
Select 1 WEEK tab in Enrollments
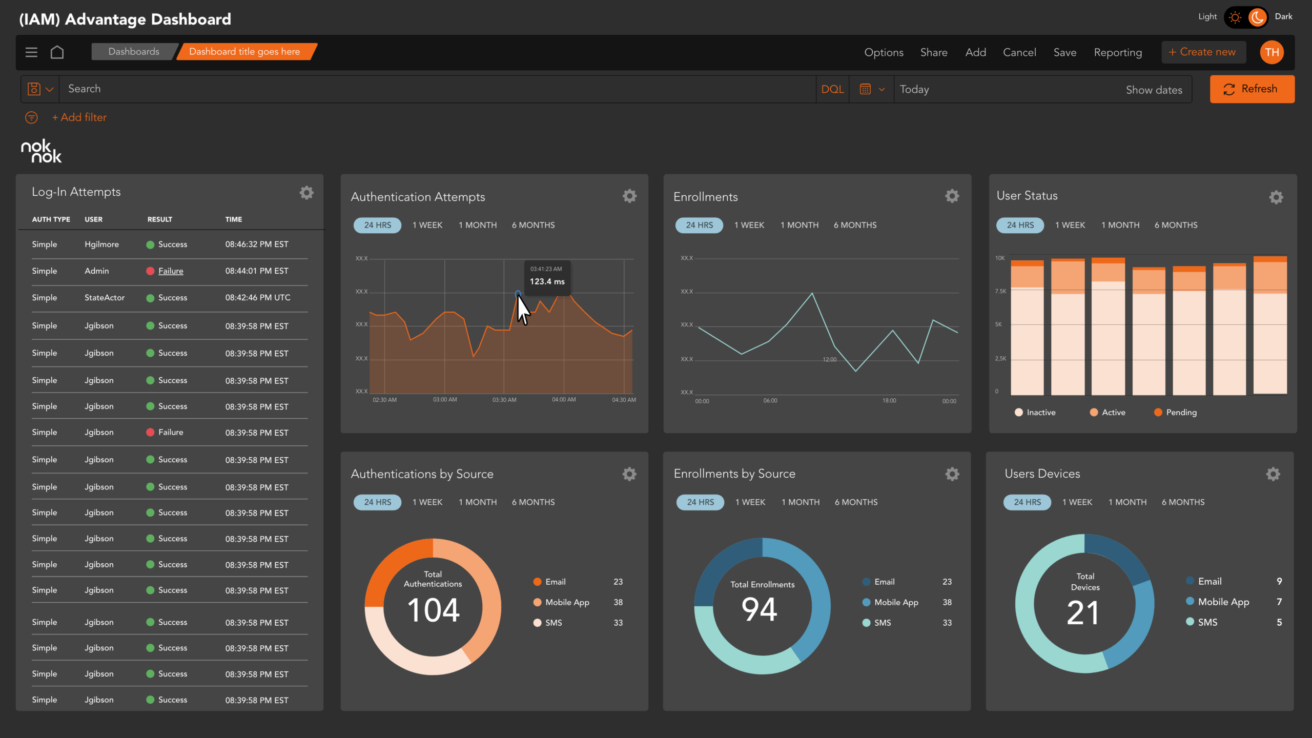coord(749,225)
